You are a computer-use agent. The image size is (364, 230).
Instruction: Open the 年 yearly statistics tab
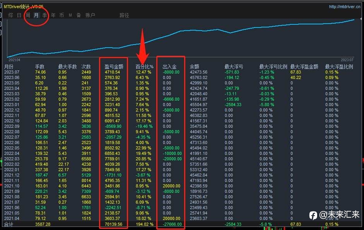[x=53, y=15]
